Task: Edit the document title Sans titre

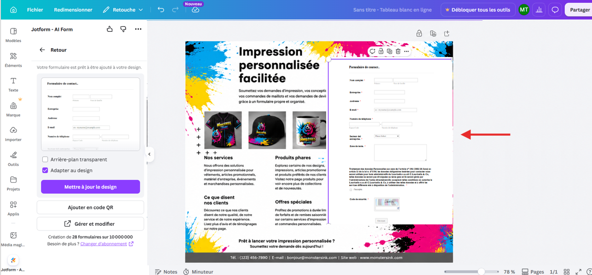Action: click(x=392, y=10)
